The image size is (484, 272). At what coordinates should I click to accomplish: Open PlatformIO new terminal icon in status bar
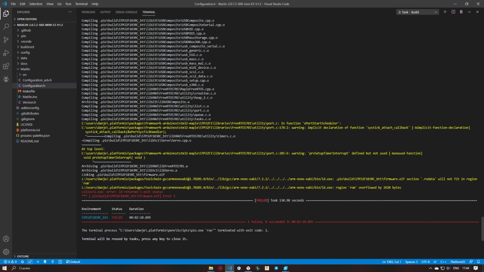[x=60, y=262]
